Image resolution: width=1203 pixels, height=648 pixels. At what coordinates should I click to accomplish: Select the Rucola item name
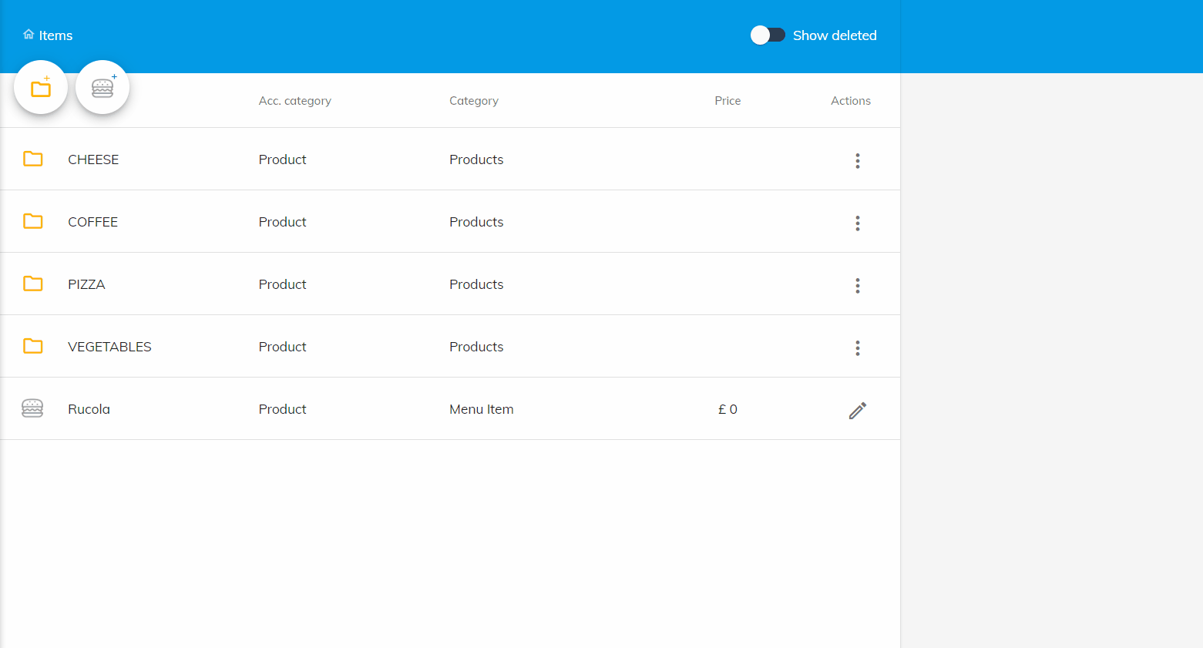[89, 409]
